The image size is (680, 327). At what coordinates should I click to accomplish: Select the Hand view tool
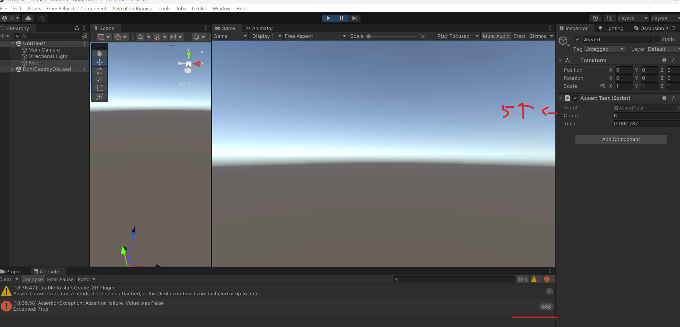point(100,54)
